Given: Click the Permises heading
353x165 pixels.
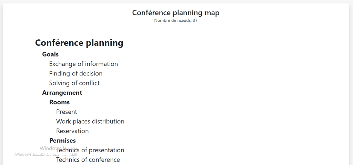Looking at the screenshot, I should [x=63, y=141].
